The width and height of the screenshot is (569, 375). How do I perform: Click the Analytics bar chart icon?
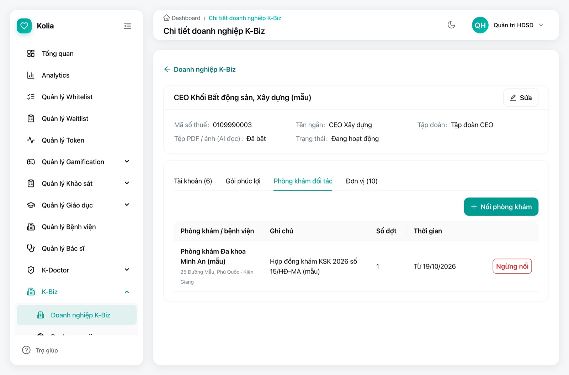tap(31, 75)
